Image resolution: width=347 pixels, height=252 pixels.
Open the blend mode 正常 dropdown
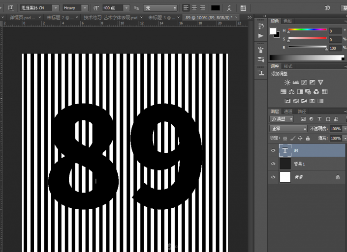click(288, 129)
